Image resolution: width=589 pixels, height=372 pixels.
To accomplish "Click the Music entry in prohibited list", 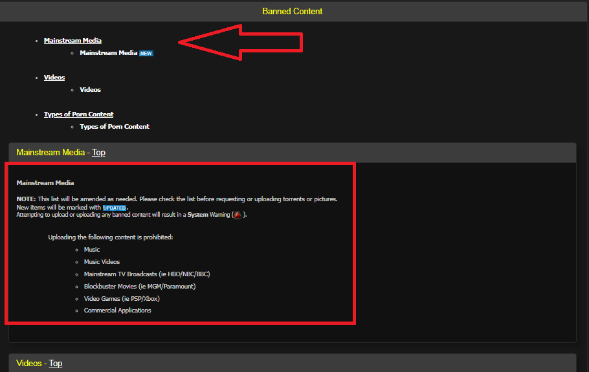I will click(92, 250).
